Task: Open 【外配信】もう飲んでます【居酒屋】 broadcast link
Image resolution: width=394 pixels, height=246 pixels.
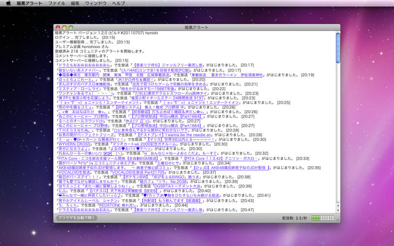Action: point(171,201)
